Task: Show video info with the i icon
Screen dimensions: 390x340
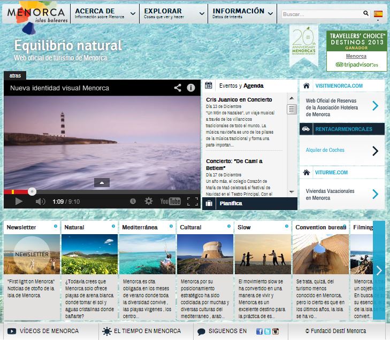Action: [x=190, y=88]
